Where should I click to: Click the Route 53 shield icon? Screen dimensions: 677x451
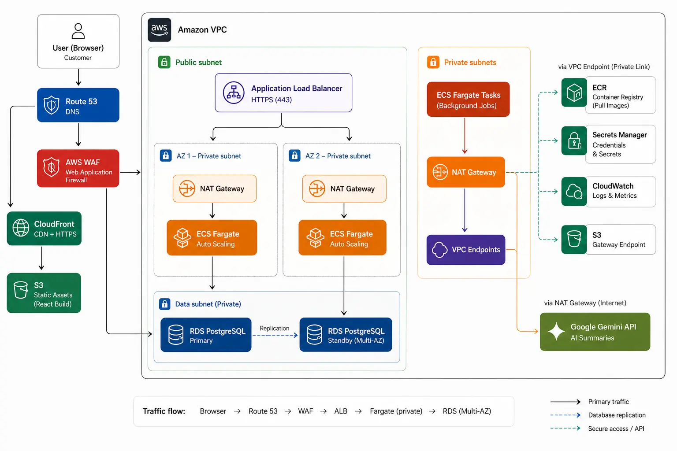point(52,105)
